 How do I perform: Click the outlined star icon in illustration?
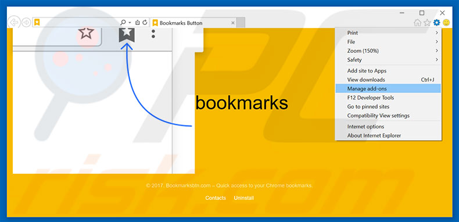click(86, 33)
